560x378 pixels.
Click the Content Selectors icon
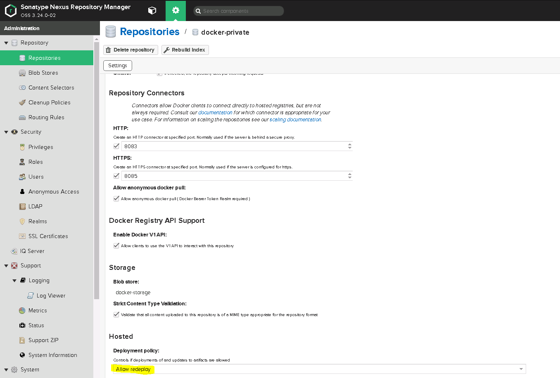click(x=22, y=87)
